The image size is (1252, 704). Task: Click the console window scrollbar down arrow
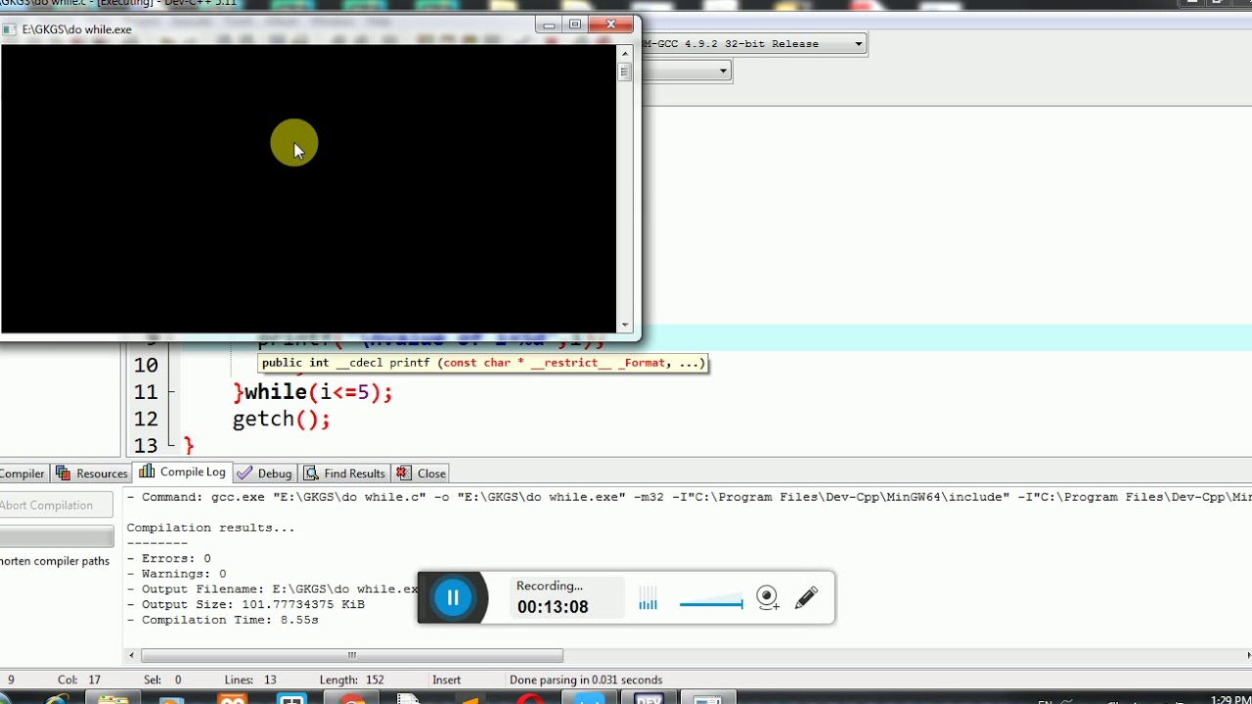click(625, 326)
